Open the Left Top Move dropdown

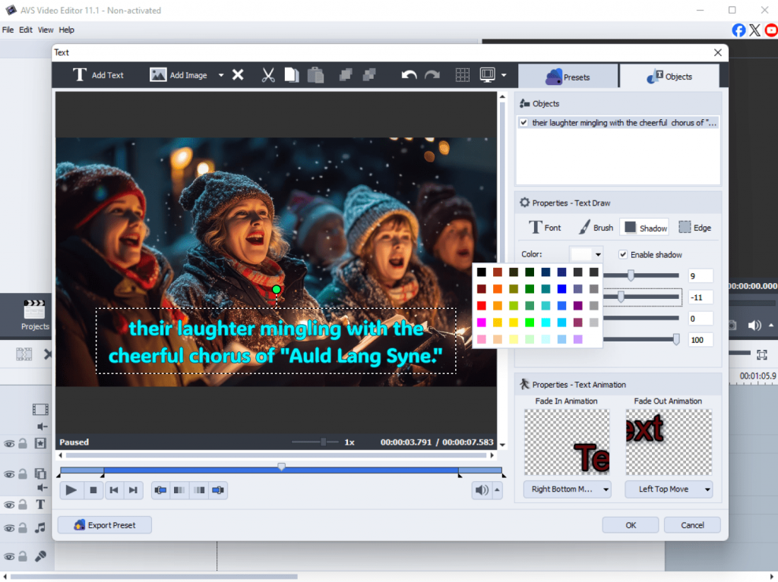coord(669,489)
